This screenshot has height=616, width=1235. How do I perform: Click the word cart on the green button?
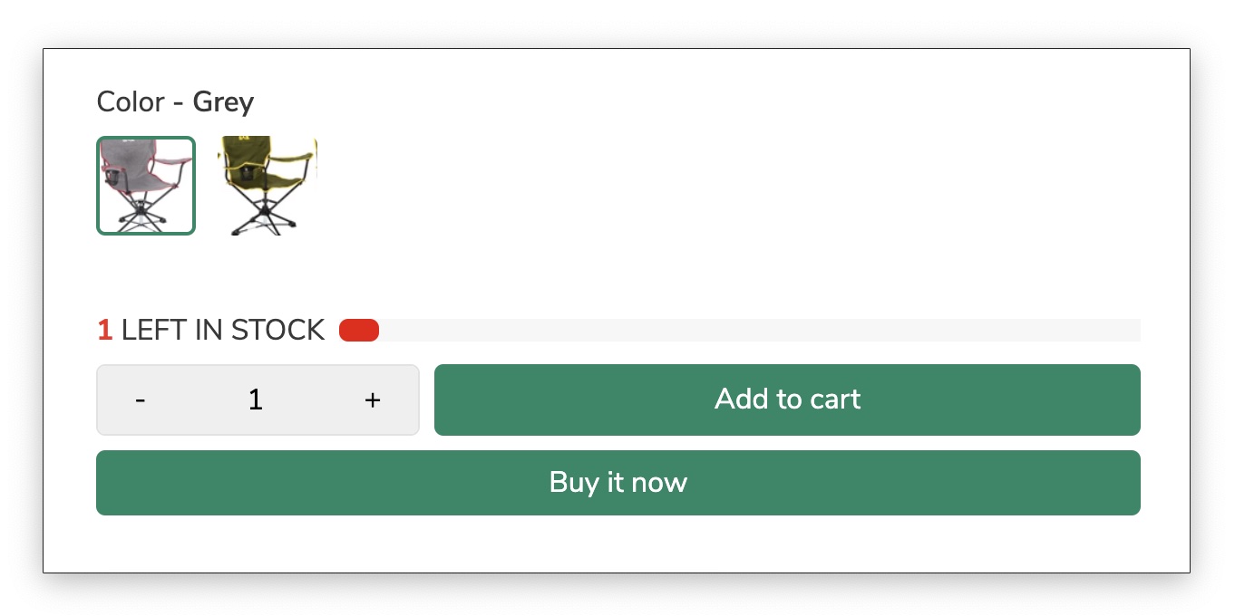(x=833, y=399)
